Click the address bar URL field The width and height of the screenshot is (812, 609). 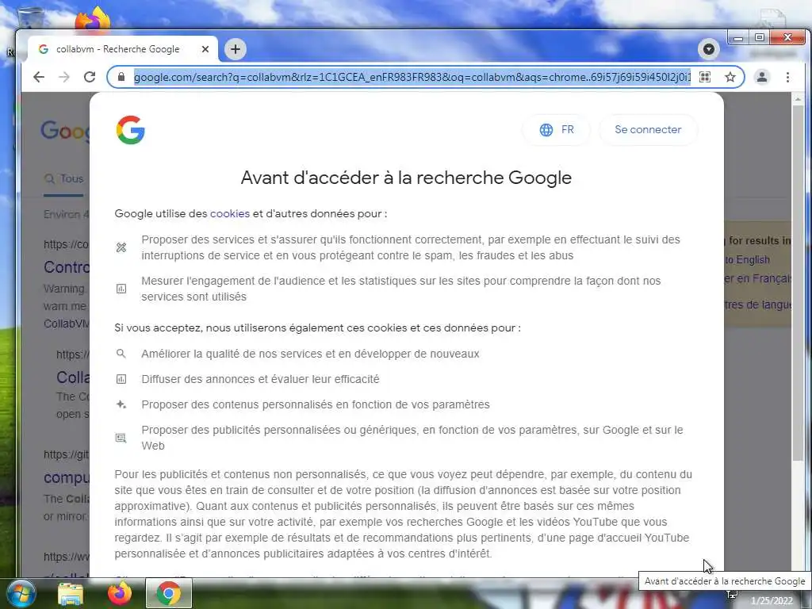click(412, 77)
